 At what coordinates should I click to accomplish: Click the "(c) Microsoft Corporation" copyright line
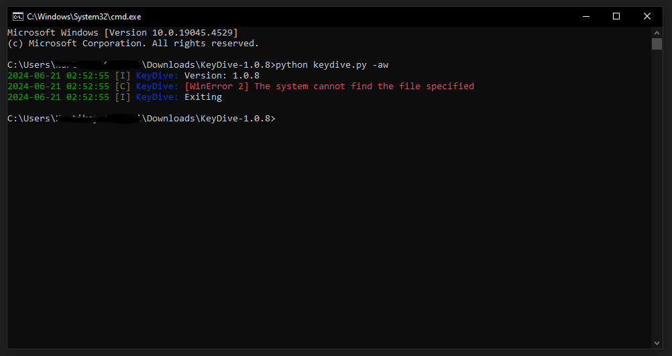click(x=132, y=43)
